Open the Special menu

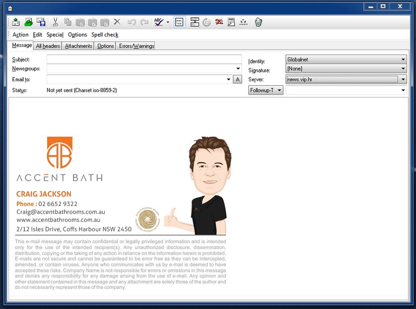pyautogui.click(x=55, y=35)
